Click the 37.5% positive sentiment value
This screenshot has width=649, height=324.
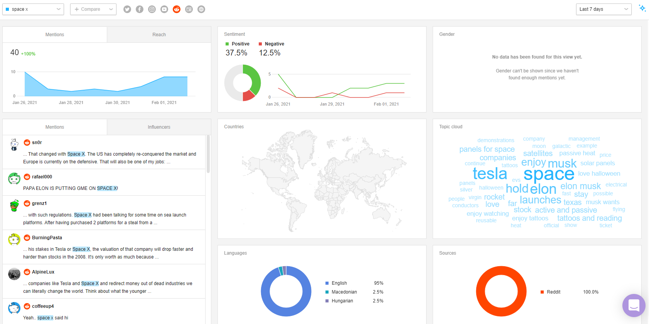[x=236, y=53]
